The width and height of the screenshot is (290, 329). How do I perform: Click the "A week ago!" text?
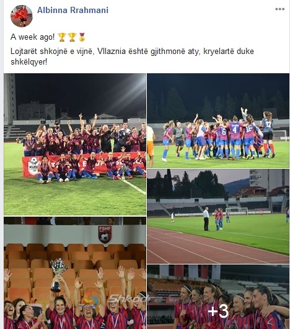point(32,37)
